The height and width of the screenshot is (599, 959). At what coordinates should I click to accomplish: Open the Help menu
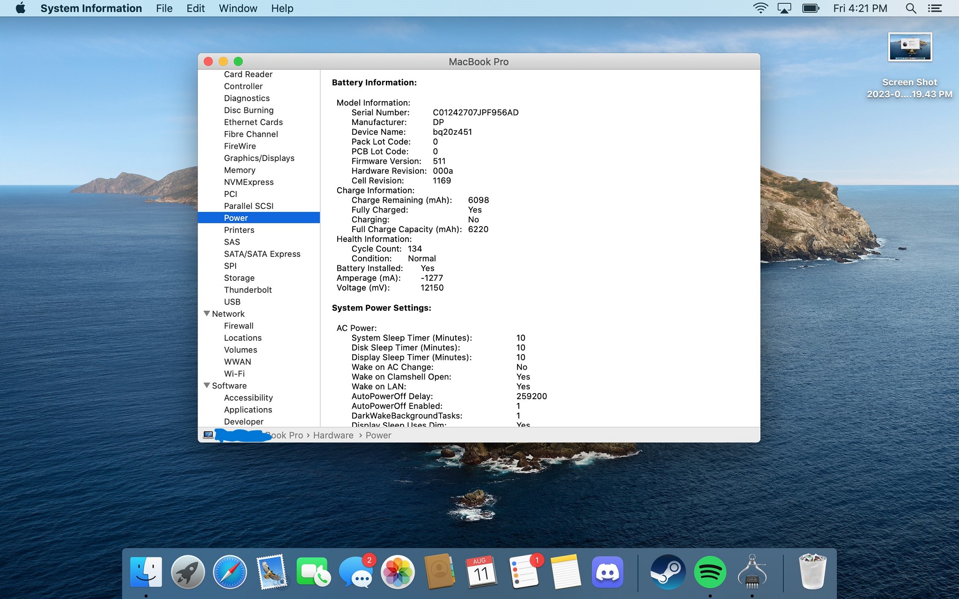pyautogui.click(x=282, y=8)
